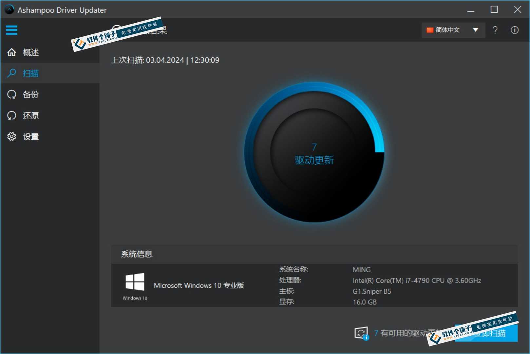Click the restore circular arrow icon
Viewport: 530px width, 354px height.
[12, 115]
